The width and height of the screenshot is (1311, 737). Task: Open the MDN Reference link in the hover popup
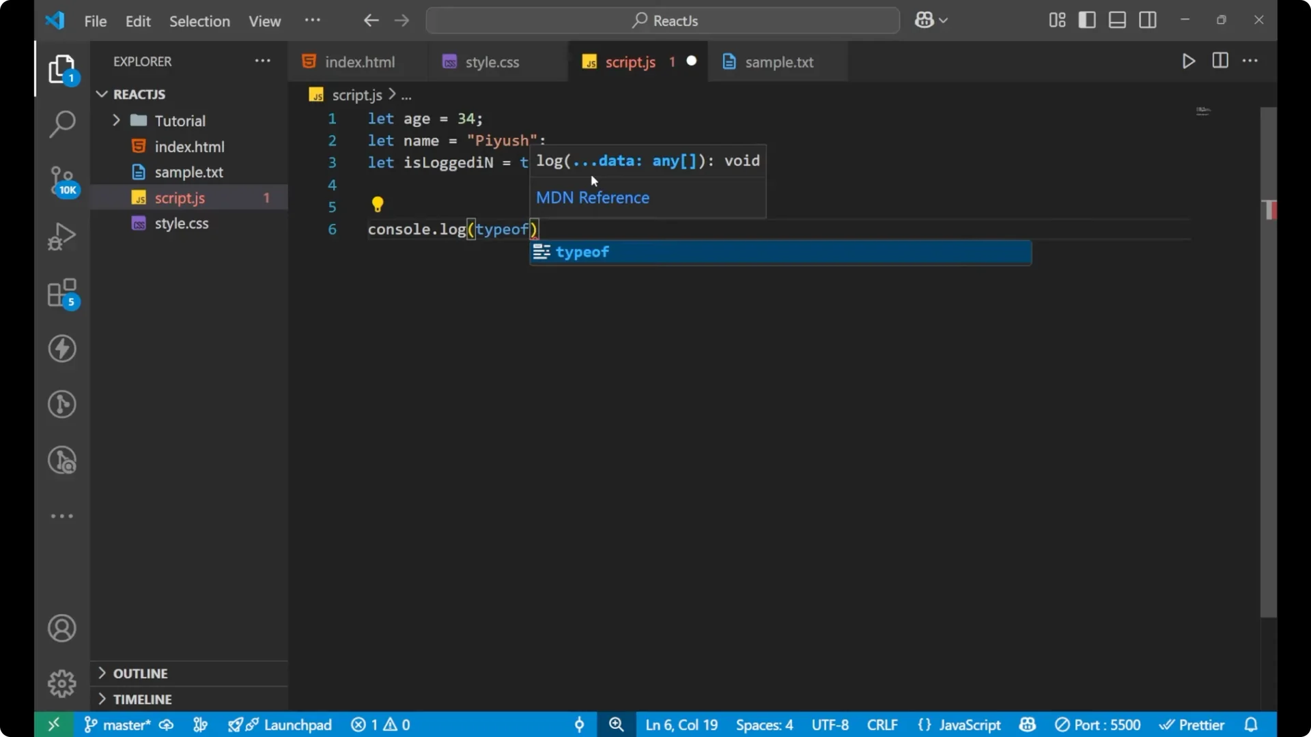pyautogui.click(x=592, y=198)
